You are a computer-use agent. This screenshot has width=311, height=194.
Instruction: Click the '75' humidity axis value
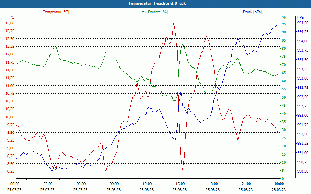[x=284, y=57]
